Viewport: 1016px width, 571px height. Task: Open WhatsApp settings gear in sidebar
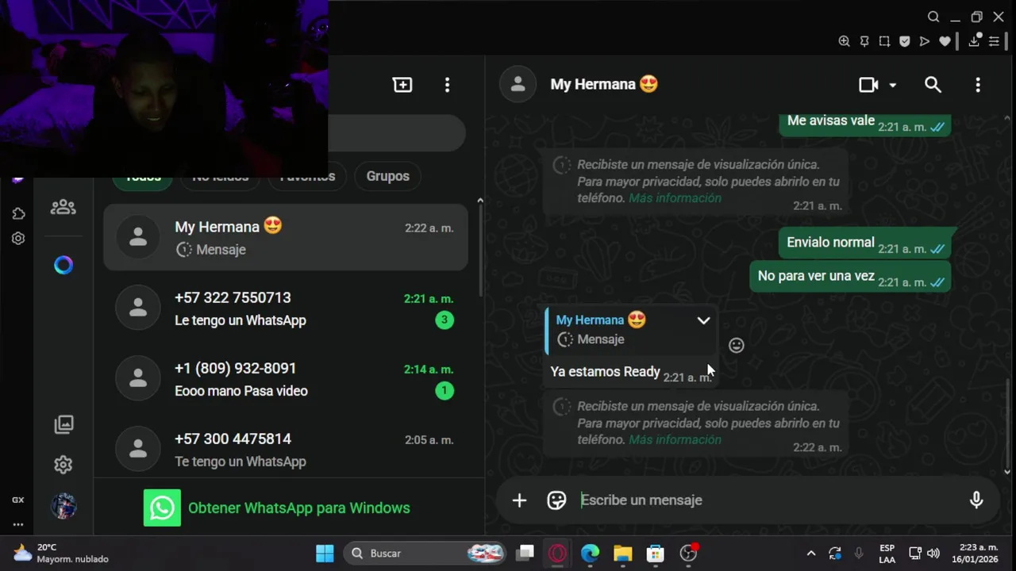[63, 465]
